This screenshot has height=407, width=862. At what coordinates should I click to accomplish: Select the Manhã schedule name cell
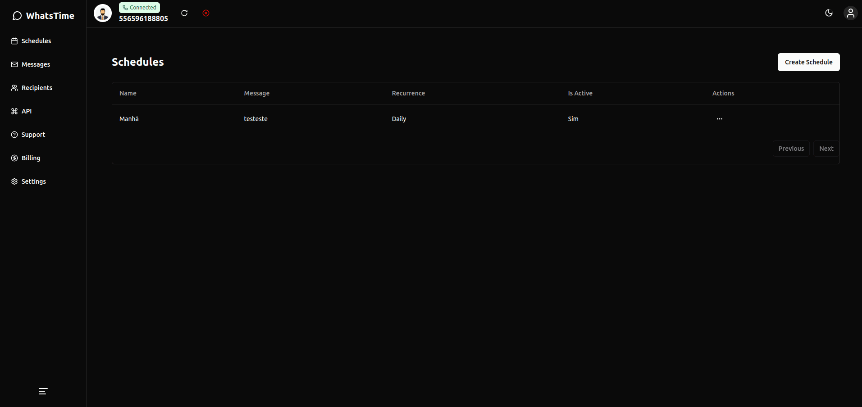129,119
